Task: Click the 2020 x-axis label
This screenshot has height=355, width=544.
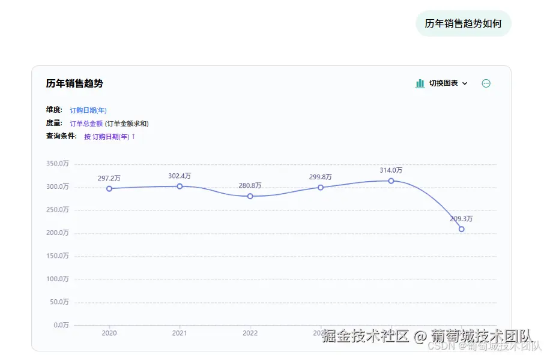Action: [109, 333]
